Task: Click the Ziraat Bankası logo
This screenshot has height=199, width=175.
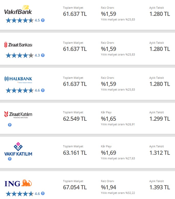Action: (x=18, y=45)
